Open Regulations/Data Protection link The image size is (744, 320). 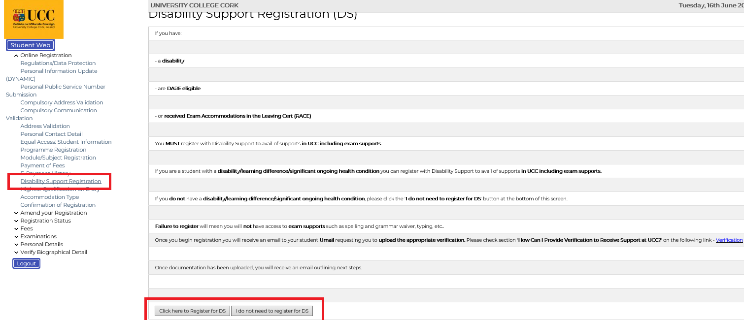pos(58,63)
